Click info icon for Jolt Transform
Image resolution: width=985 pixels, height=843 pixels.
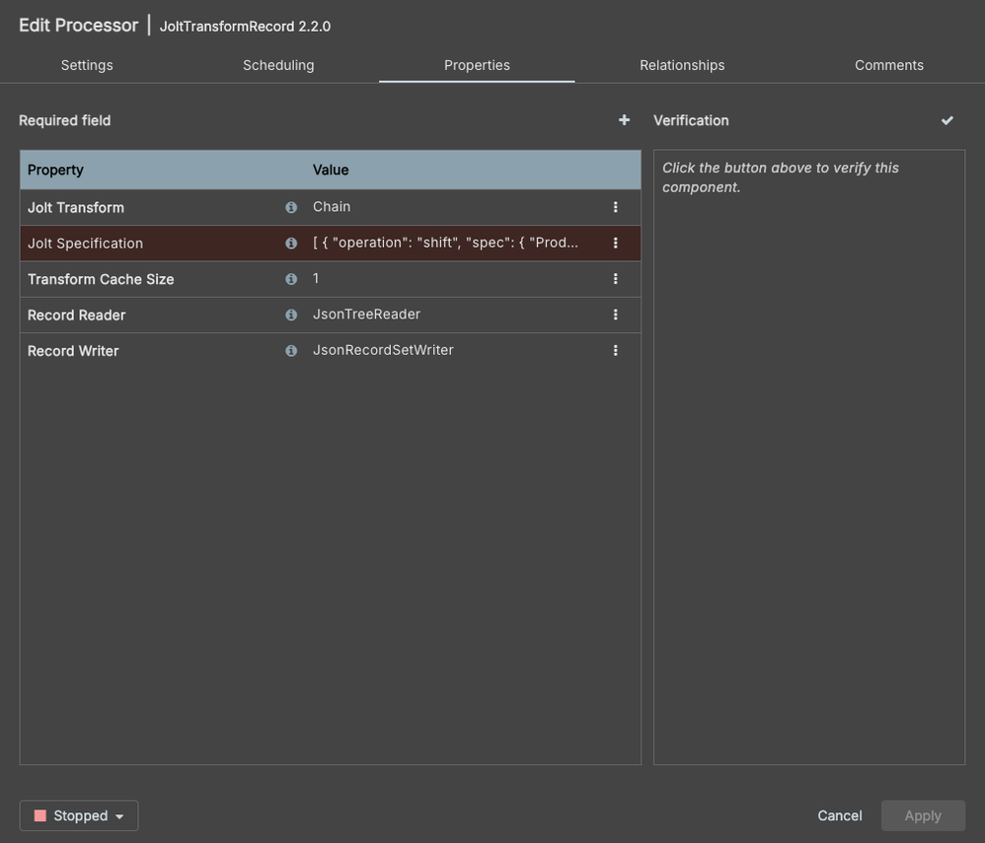pos(291,208)
